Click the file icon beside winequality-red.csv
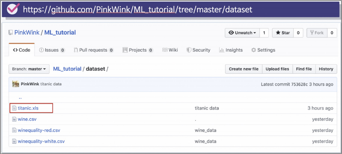This screenshot has height=154, width=342. 14,131
